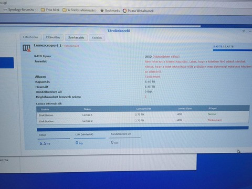Click the Használt label
Viewport: 252px width, 189px height.
(42, 87)
